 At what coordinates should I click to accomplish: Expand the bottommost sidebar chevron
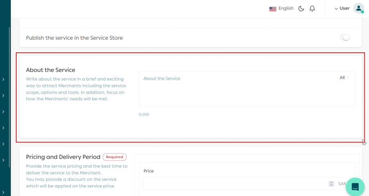point(3,192)
